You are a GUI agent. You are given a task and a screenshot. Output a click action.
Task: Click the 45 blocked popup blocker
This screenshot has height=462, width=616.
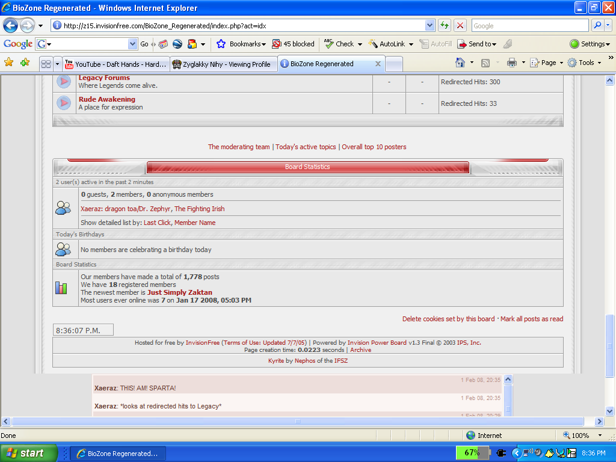click(294, 44)
